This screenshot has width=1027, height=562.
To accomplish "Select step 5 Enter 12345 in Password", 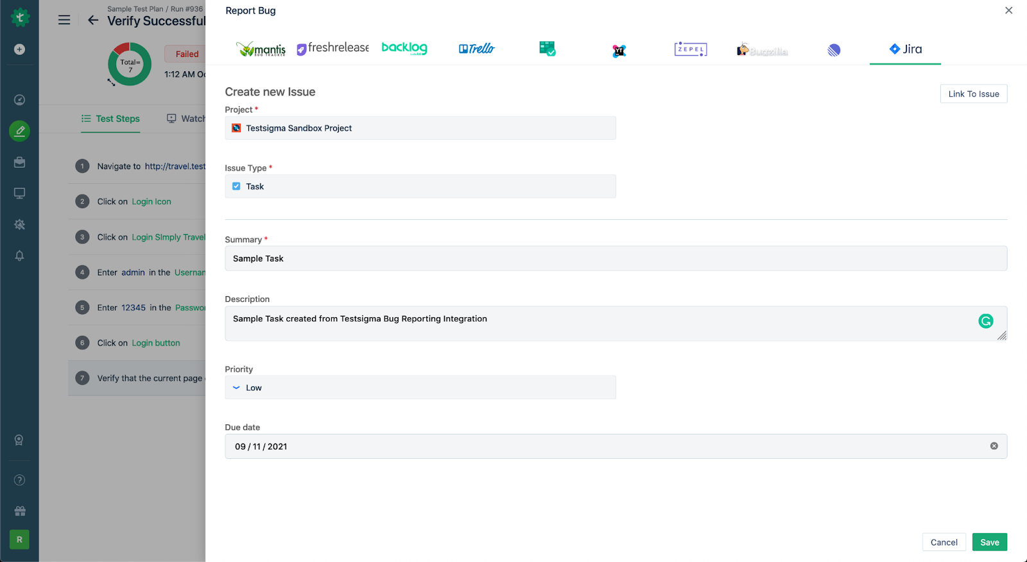I will (137, 308).
